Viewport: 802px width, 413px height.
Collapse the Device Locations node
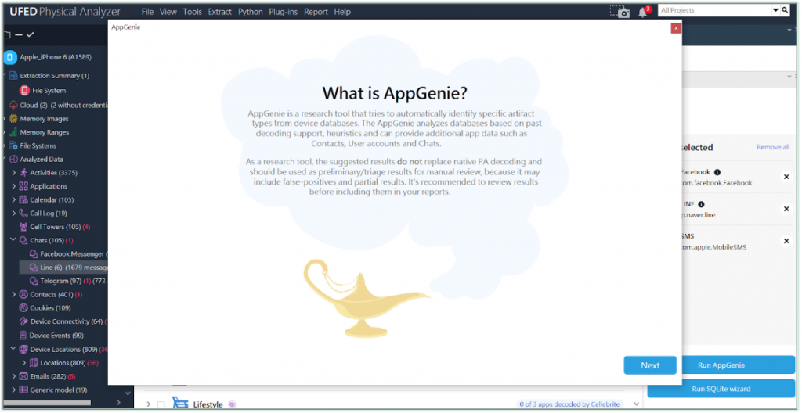click(x=14, y=349)
